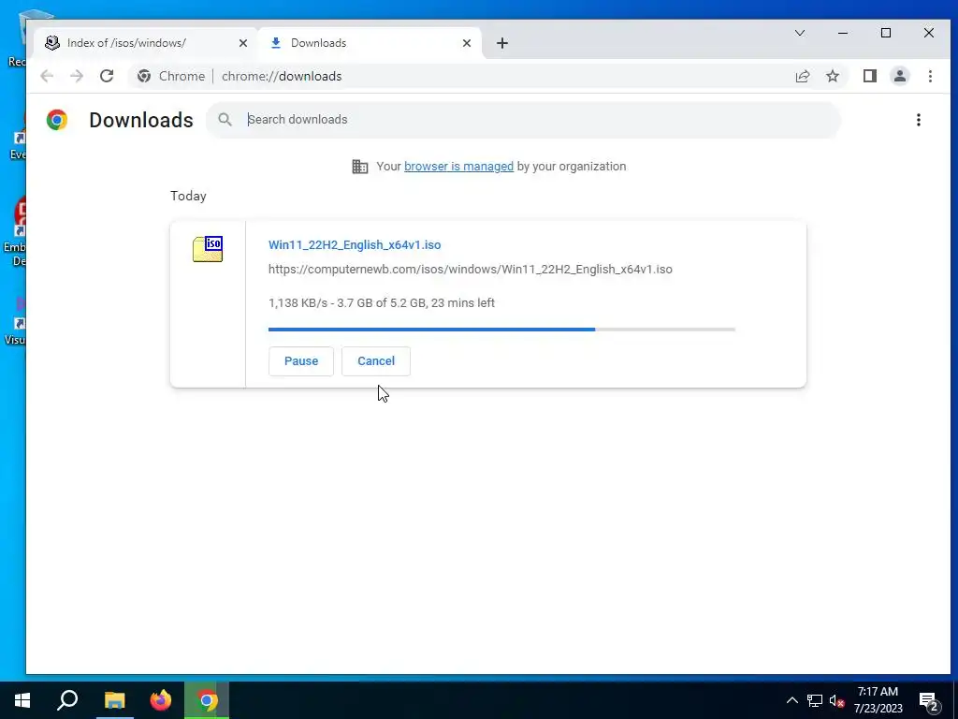Image resolution: width=958 pixels, height=719 pixels.
Task: Open Chrome's three-dot main menu
Action: point(930,76)
